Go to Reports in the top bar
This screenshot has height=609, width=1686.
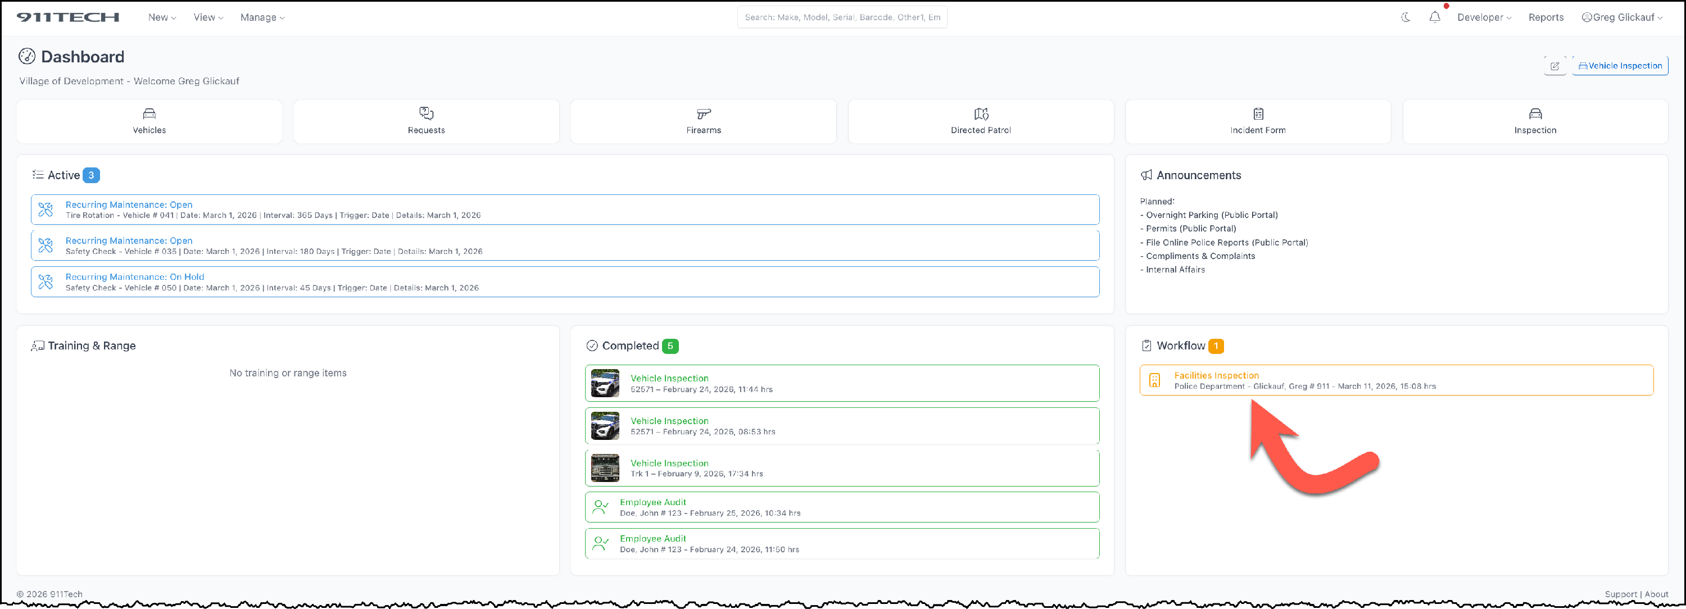1546,17
